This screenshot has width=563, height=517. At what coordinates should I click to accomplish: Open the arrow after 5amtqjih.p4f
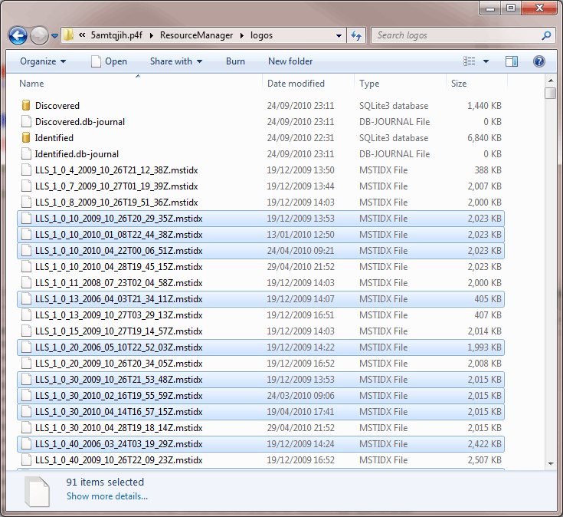pyautogui.click(x=151, y=35)
